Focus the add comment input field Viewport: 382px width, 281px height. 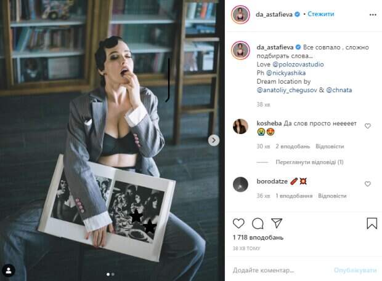(280, 270)
